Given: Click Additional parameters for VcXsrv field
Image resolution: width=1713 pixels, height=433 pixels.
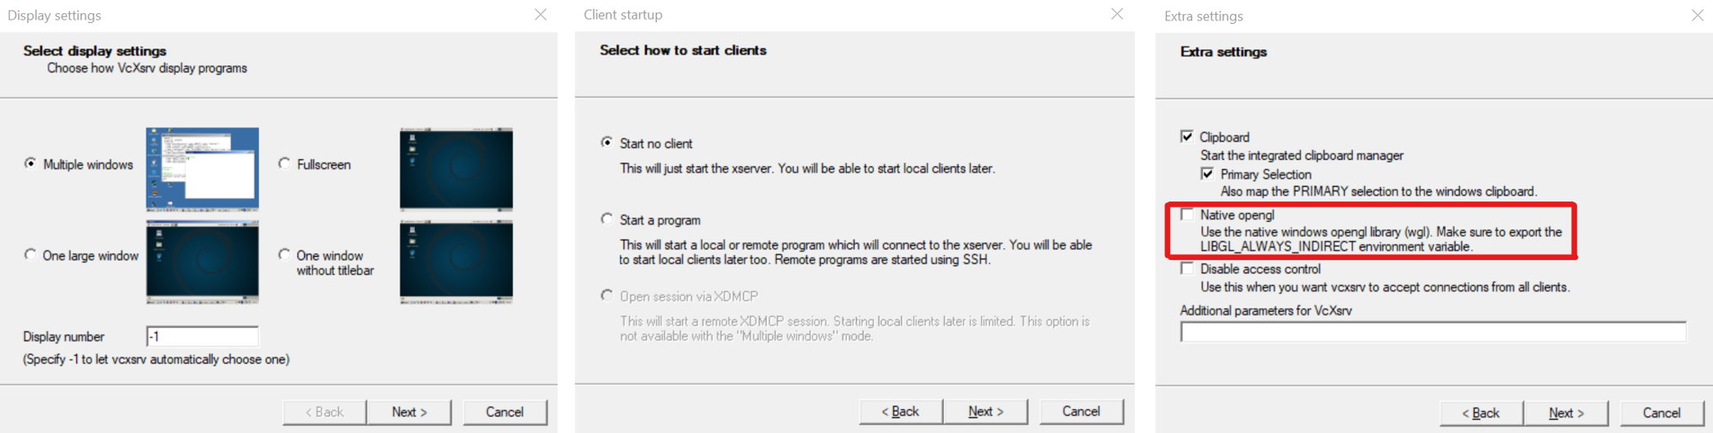Looking at the screenshot, I should click(x=1433, y=332).
